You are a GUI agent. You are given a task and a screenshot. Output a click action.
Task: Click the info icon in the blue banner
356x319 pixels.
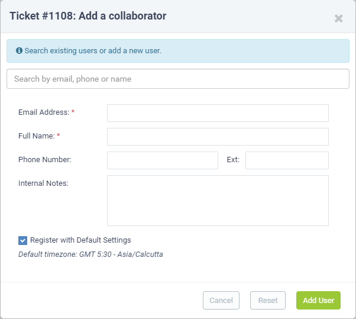click(x=19, y=50)
